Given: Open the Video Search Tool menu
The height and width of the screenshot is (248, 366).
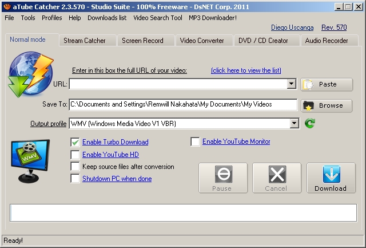Looking at the screenshot, I should pos(158,18).
